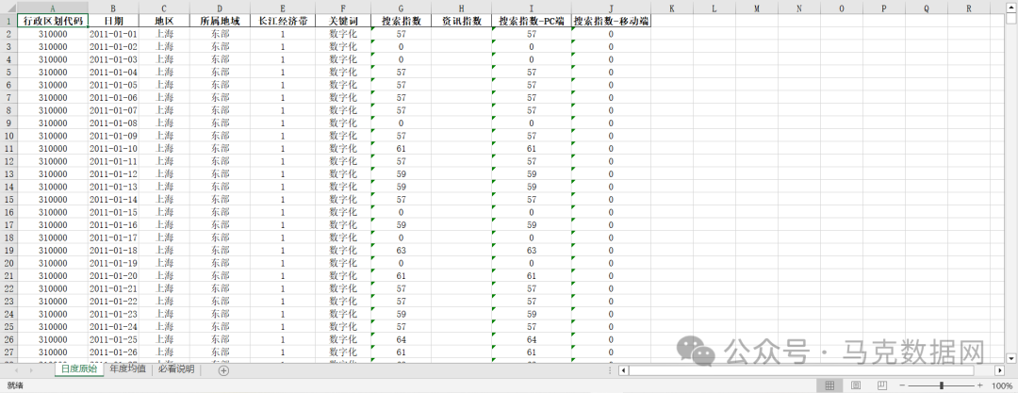The height and width of the screenshot is (393, 1018).
Task: Click the horizontal scrollbar left arrow
Action: tap(623, 370)
